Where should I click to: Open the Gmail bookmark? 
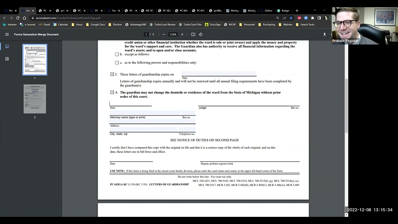pyautogui.click(x=44, y=25)
